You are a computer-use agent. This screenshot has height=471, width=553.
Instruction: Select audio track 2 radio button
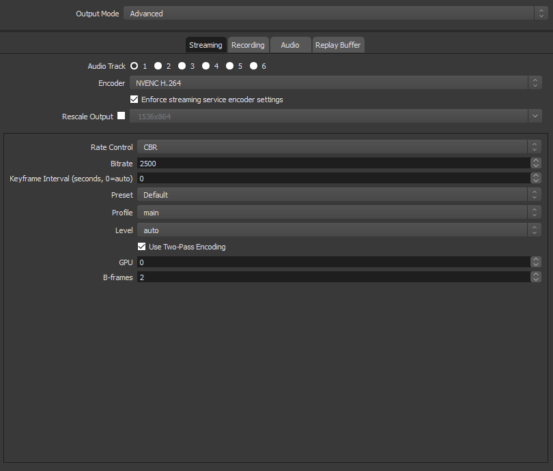158,66
